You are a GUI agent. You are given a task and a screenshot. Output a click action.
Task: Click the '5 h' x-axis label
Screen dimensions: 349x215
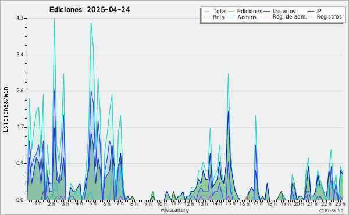point(93,203)
